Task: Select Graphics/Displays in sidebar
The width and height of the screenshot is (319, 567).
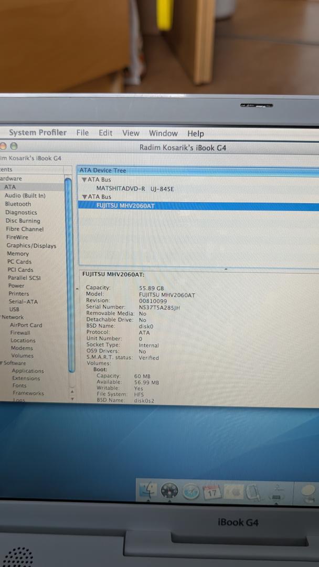Action: point(31,246)
